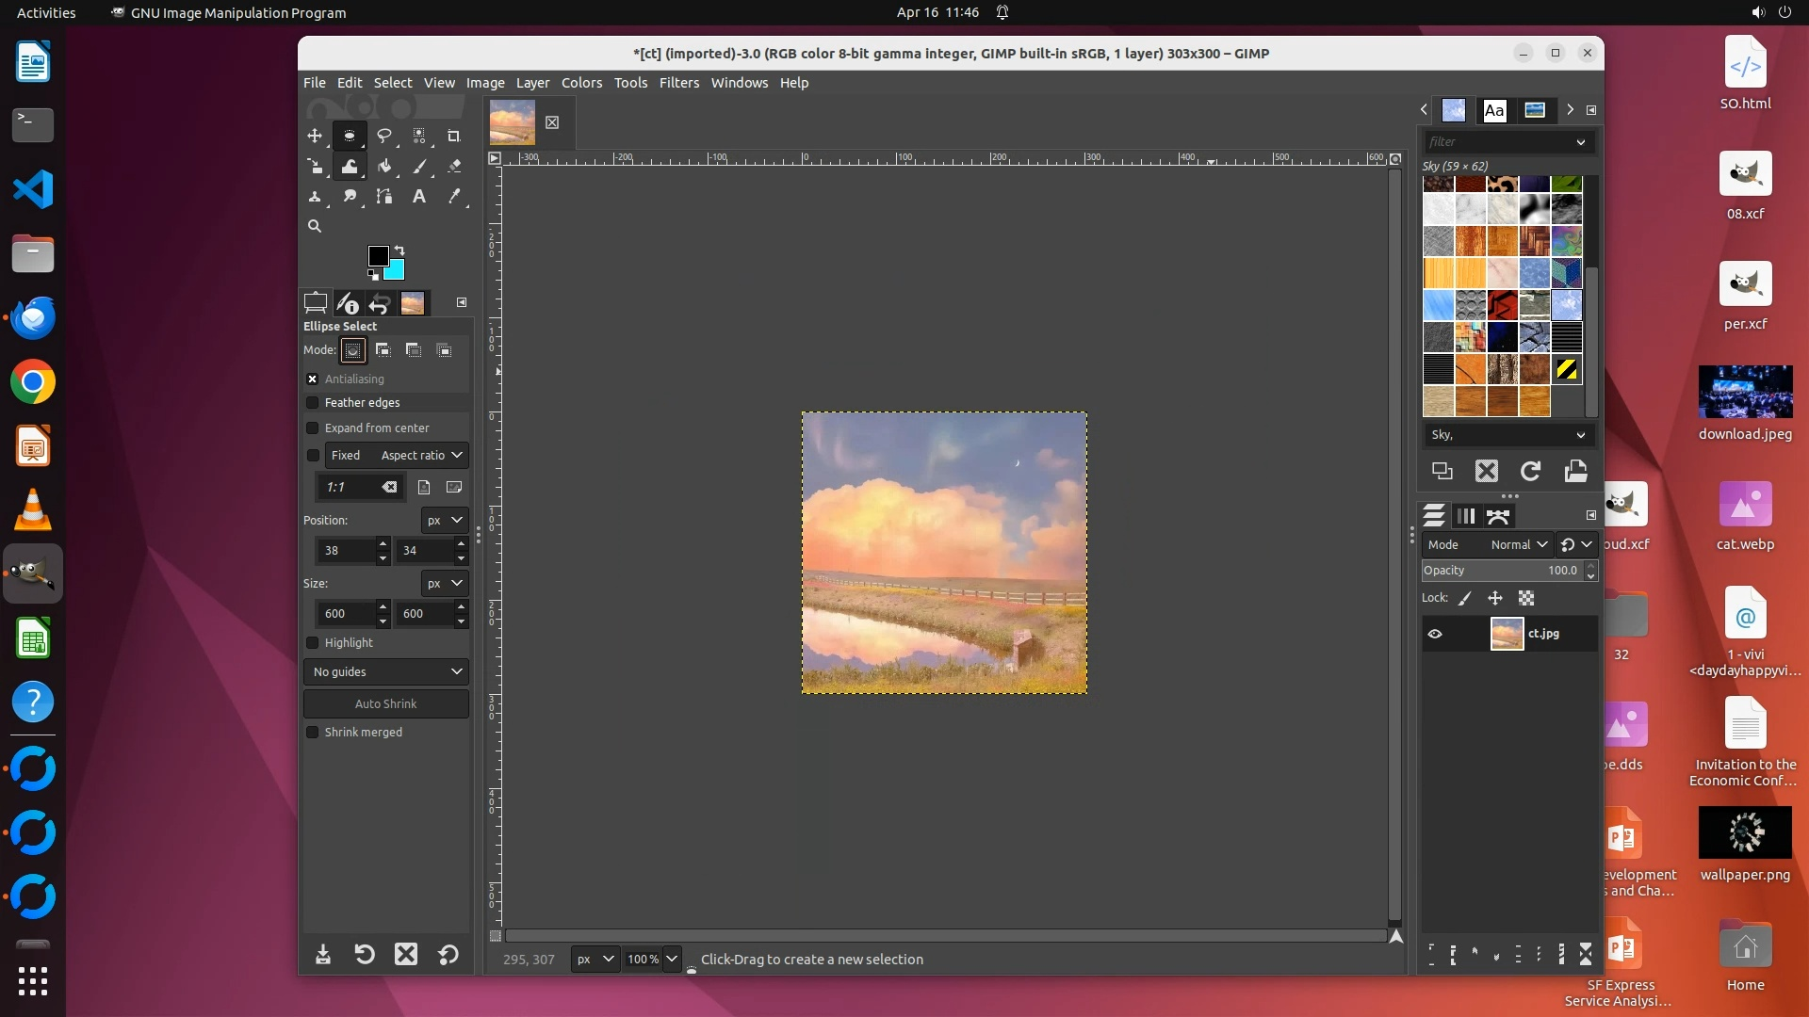Open the layer Mode Normal dropdown
Image resolution: width=1809 pixels, height=1017 pixels.
click(x=1518, y=544)
